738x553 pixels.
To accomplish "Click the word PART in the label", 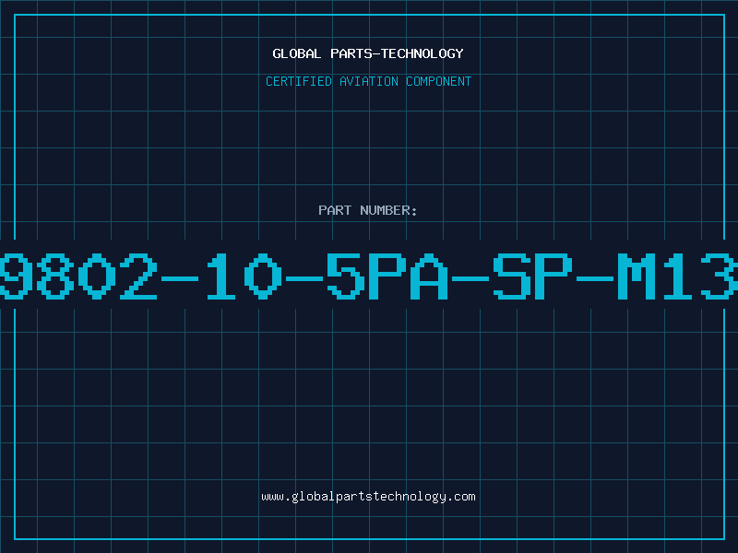I will coord(335,210).
